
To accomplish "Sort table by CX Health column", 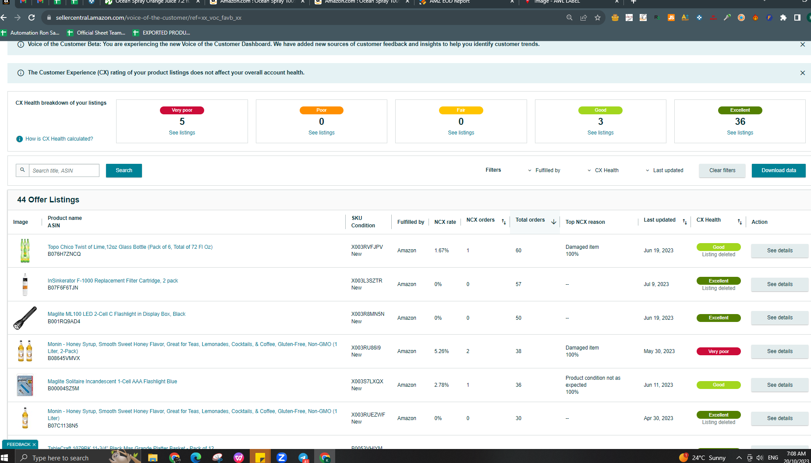I will coord(740,222).
